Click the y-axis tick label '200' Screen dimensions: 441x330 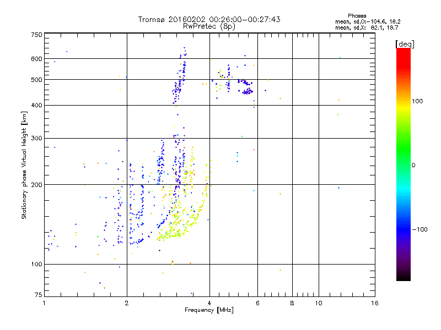pos(36,185)
